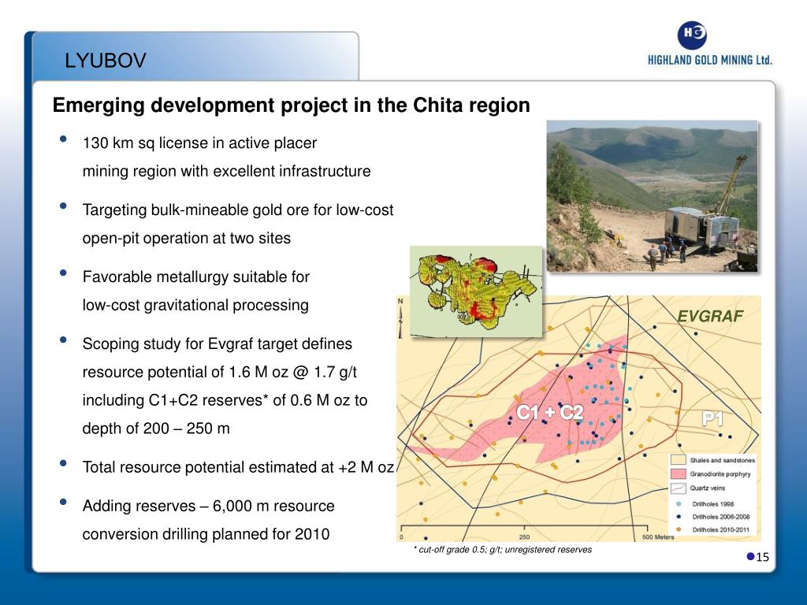
Task: Click text 'including C1+C2 reserves* of 0.6 M oz to'
Action: pos(225,400)
